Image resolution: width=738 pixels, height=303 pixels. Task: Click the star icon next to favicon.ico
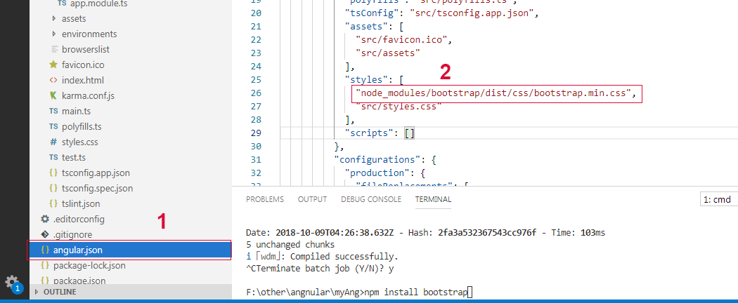pyautogui.click(x=53, y=65)
